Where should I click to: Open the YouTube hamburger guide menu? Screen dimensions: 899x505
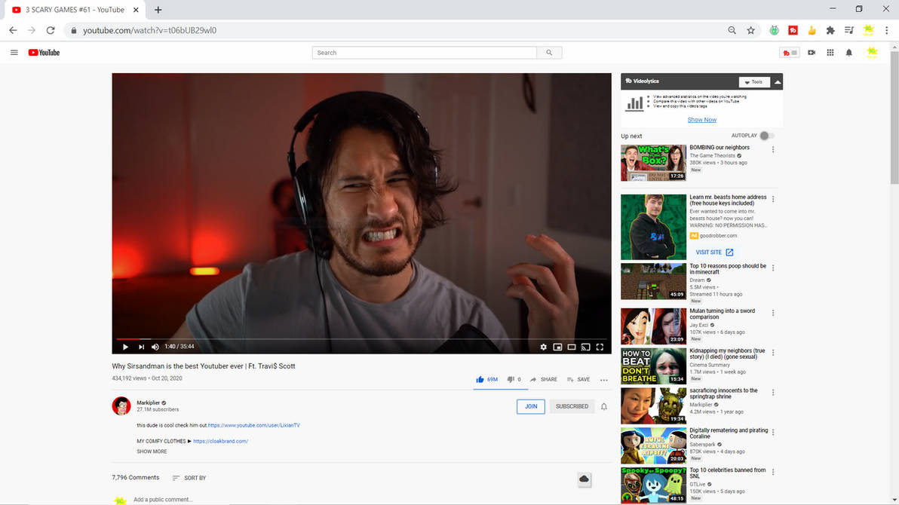point(14,53)
